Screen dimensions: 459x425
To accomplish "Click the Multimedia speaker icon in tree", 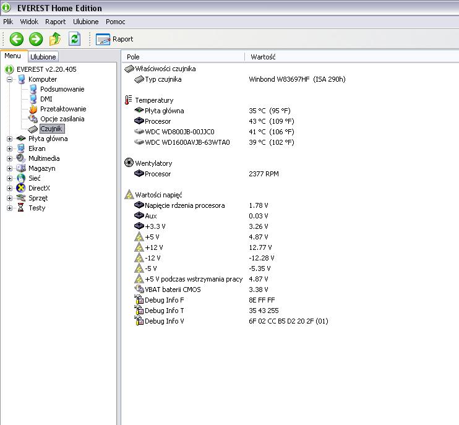I will click(x=21, y=158).
